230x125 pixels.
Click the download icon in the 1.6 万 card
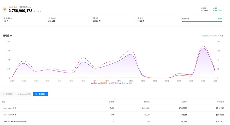(5, 18)
